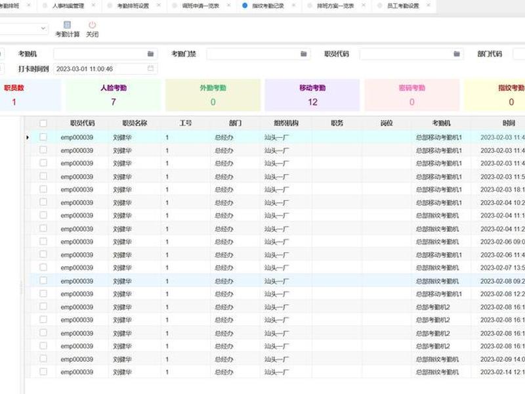Close the 排班方案一览表 tab

(x=364, y=5)
